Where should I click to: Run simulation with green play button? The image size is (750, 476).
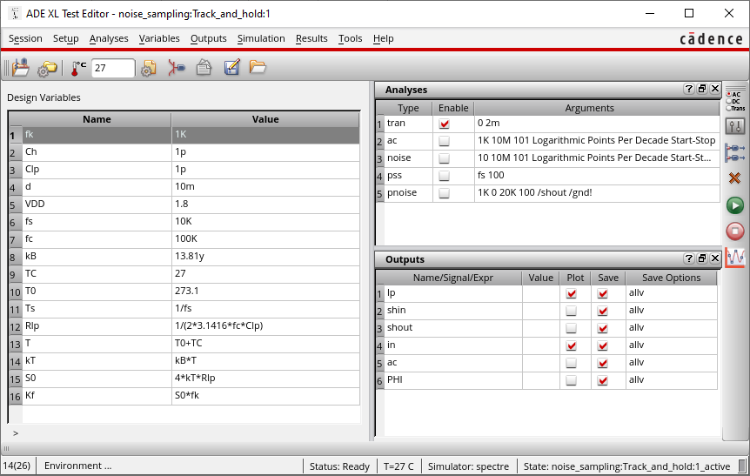tap(735, 205)
